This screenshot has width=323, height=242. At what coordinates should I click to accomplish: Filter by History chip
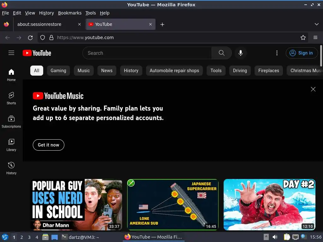tap(131, 71)
